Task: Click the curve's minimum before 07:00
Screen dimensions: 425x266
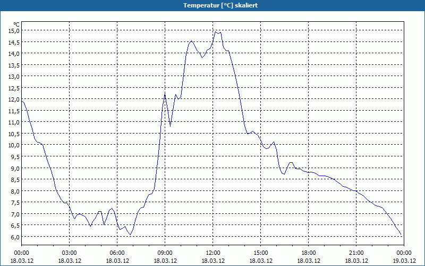Action: (x=130, y=235)
